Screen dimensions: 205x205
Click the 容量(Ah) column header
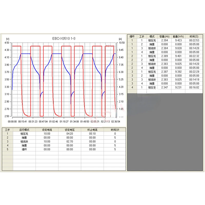pyautogui.click(x=165, y=36)
